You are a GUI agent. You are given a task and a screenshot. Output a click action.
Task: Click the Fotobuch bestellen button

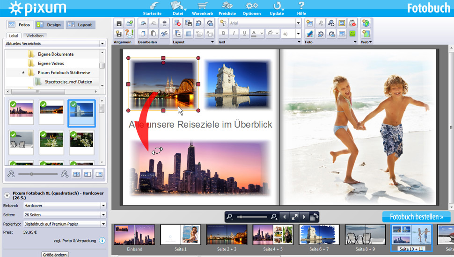point(416,217)
